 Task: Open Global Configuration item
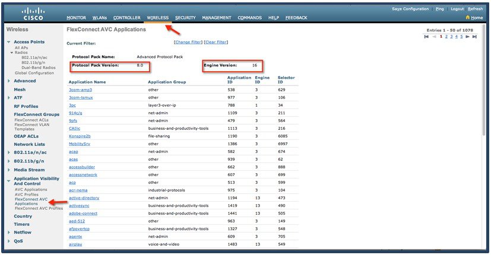[x=34, y=73]
